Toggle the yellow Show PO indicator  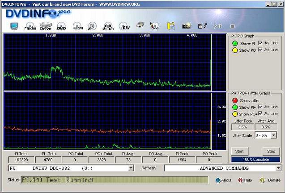pyautogui.click(x=235, y=50)
